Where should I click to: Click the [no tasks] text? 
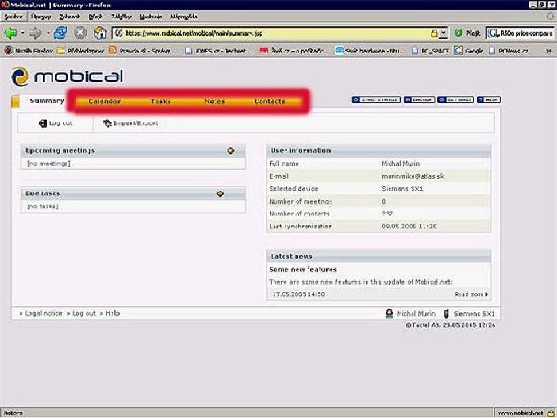click(x=43, y=206)
